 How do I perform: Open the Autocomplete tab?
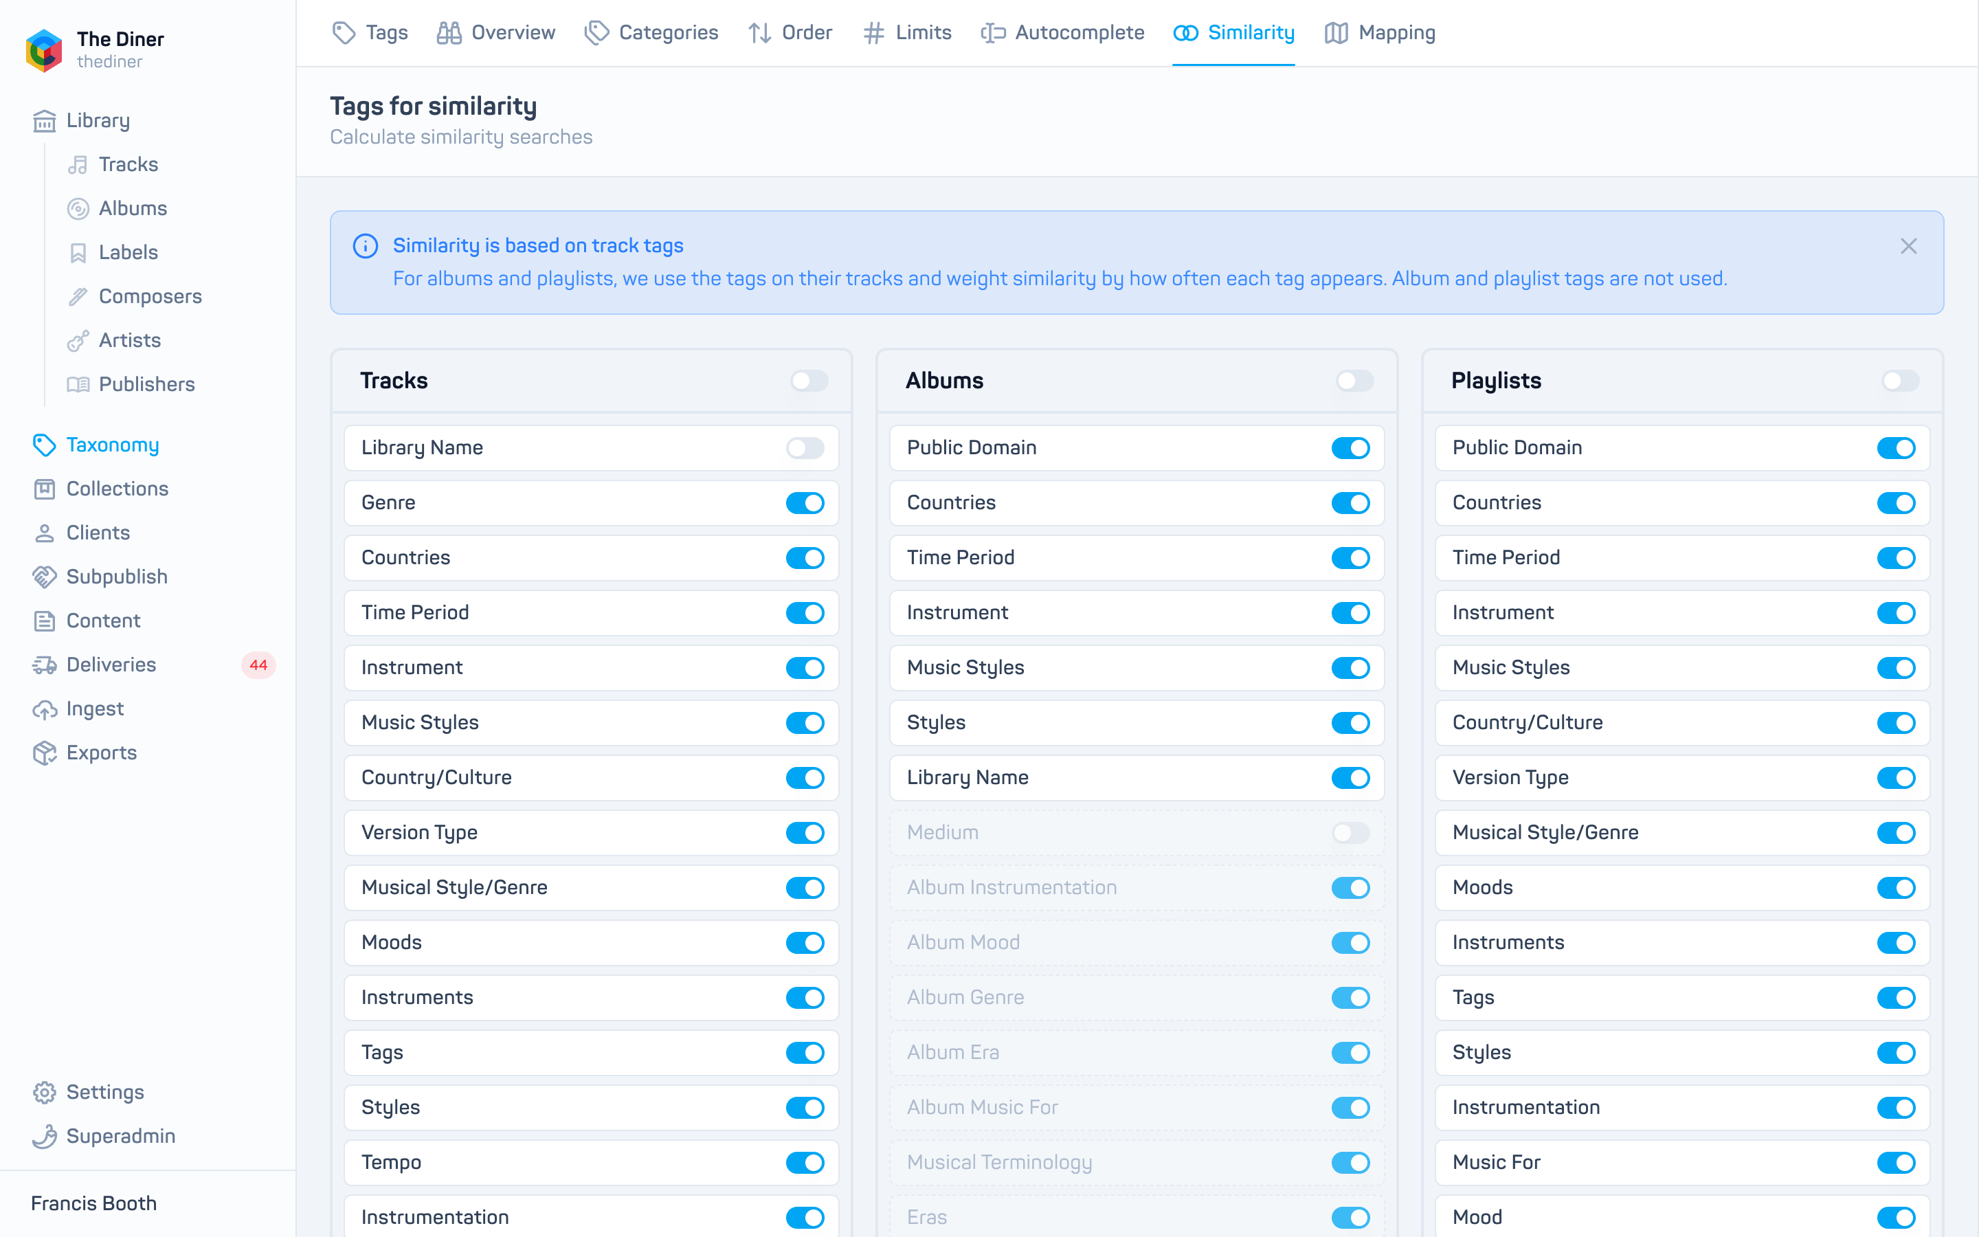coord(1062,33)
